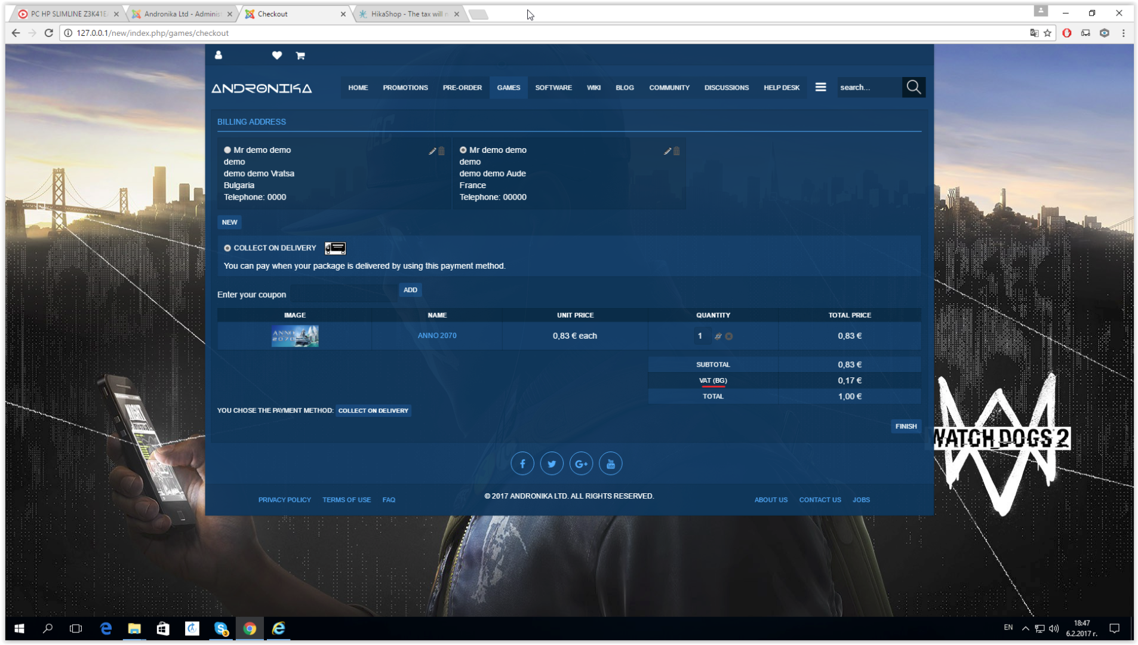Open the ANNO 2070 product link
This screenshot has height=645, width=1138.
437,336
